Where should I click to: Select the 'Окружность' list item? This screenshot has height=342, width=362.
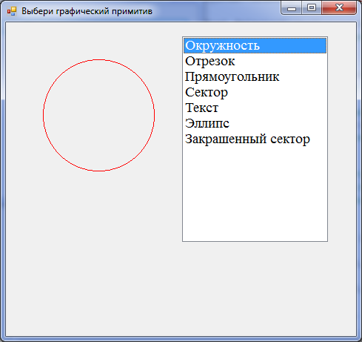point(255,45)
